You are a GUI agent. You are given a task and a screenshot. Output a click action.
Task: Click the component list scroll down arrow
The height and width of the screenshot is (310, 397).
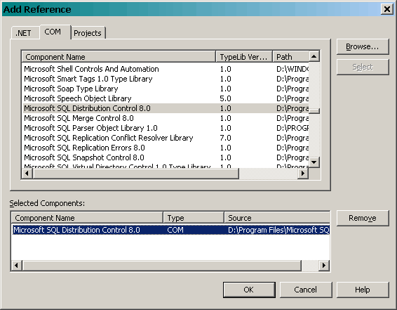point(314,162)
